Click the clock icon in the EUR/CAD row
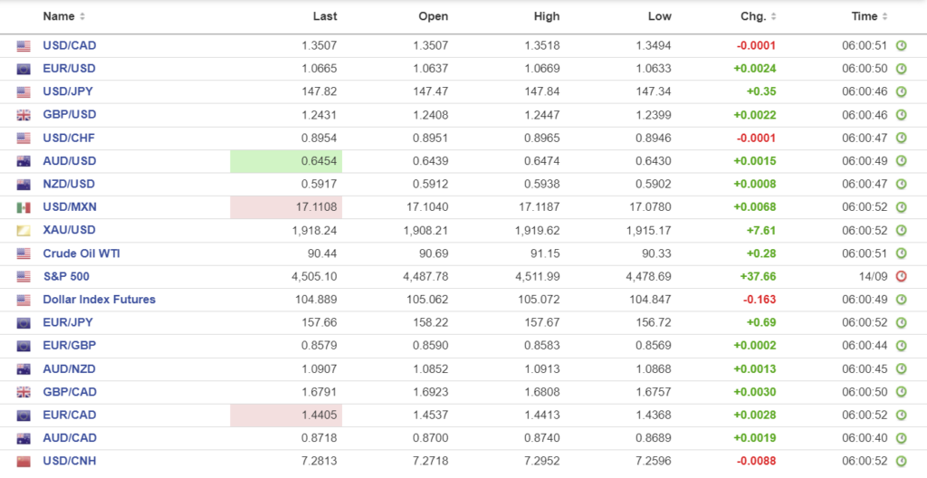 coord(901,415)
